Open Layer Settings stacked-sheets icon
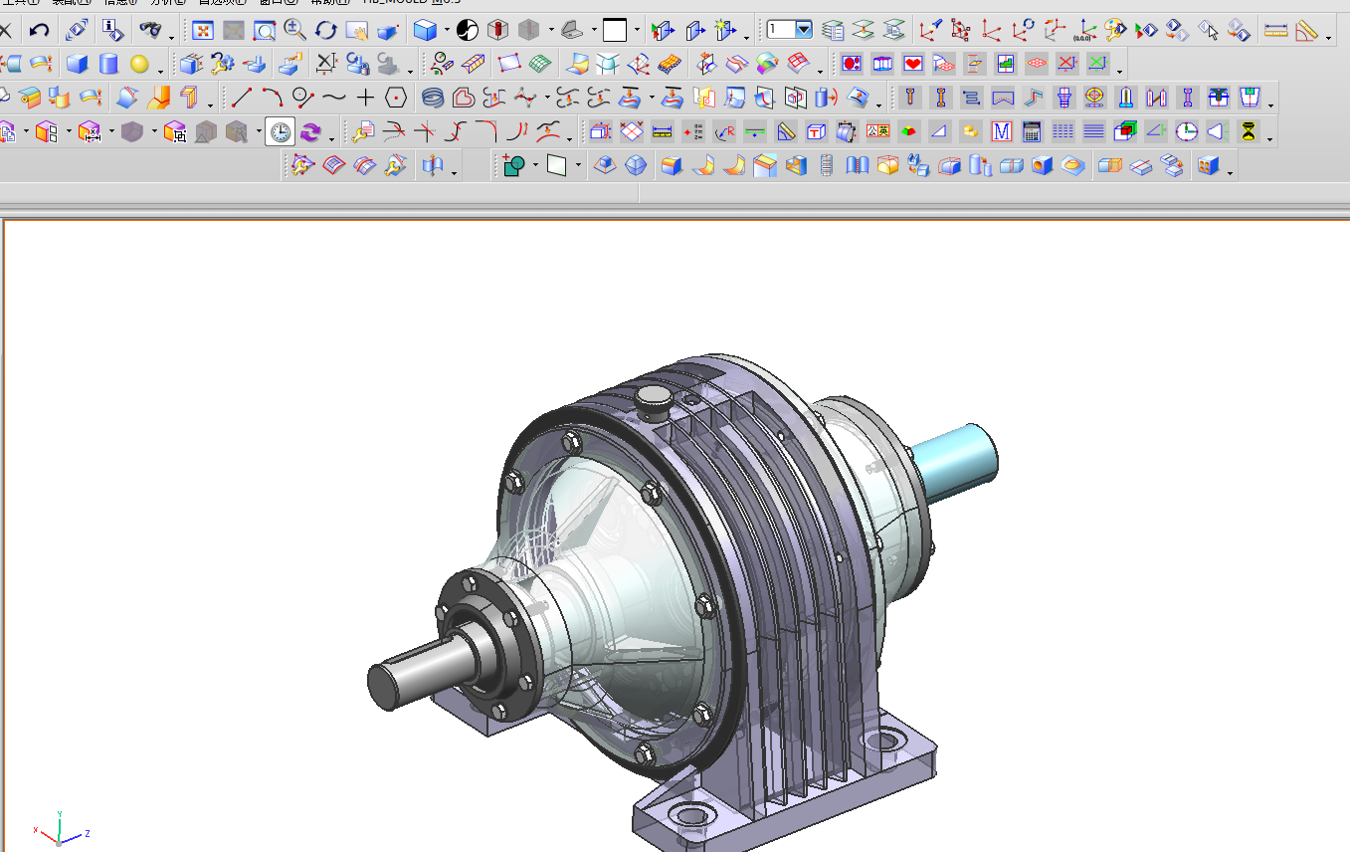The image size is (1350, 852). (x=833, y=30)
